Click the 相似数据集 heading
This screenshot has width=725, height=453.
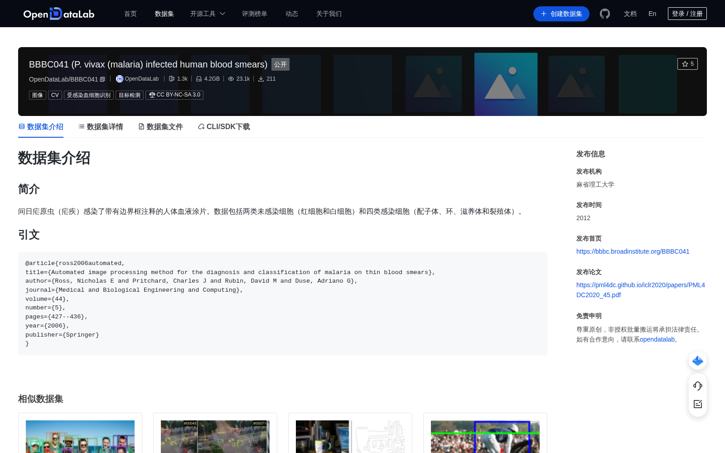point(41,399)
